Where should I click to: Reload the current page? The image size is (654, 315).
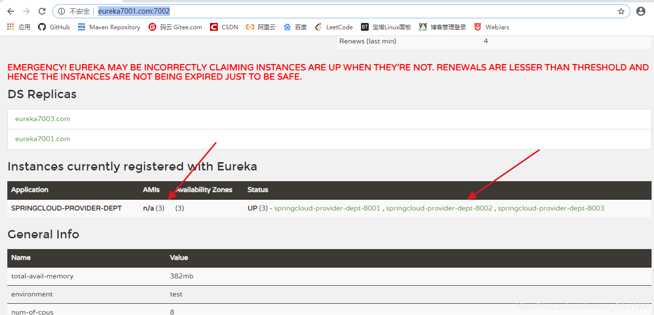coord(42,11)
